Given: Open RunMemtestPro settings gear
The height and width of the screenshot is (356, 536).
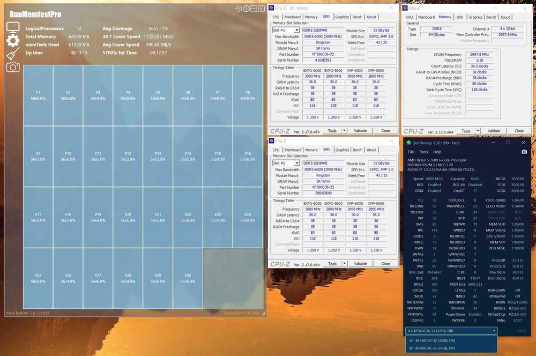Looking at the screenshot, I should coord(13,41).
